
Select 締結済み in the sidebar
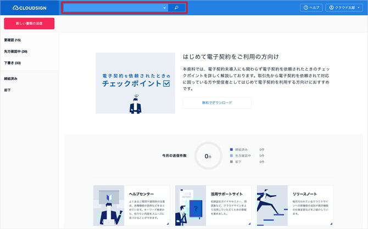11,78
